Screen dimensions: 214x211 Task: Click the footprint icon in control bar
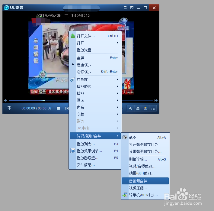click(x=9, y=108)
